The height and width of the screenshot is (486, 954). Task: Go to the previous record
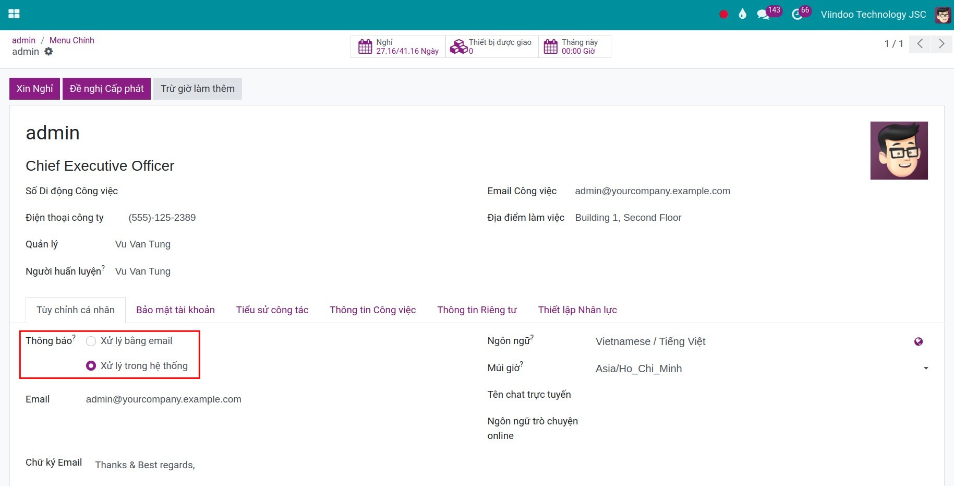coord(920,44)
